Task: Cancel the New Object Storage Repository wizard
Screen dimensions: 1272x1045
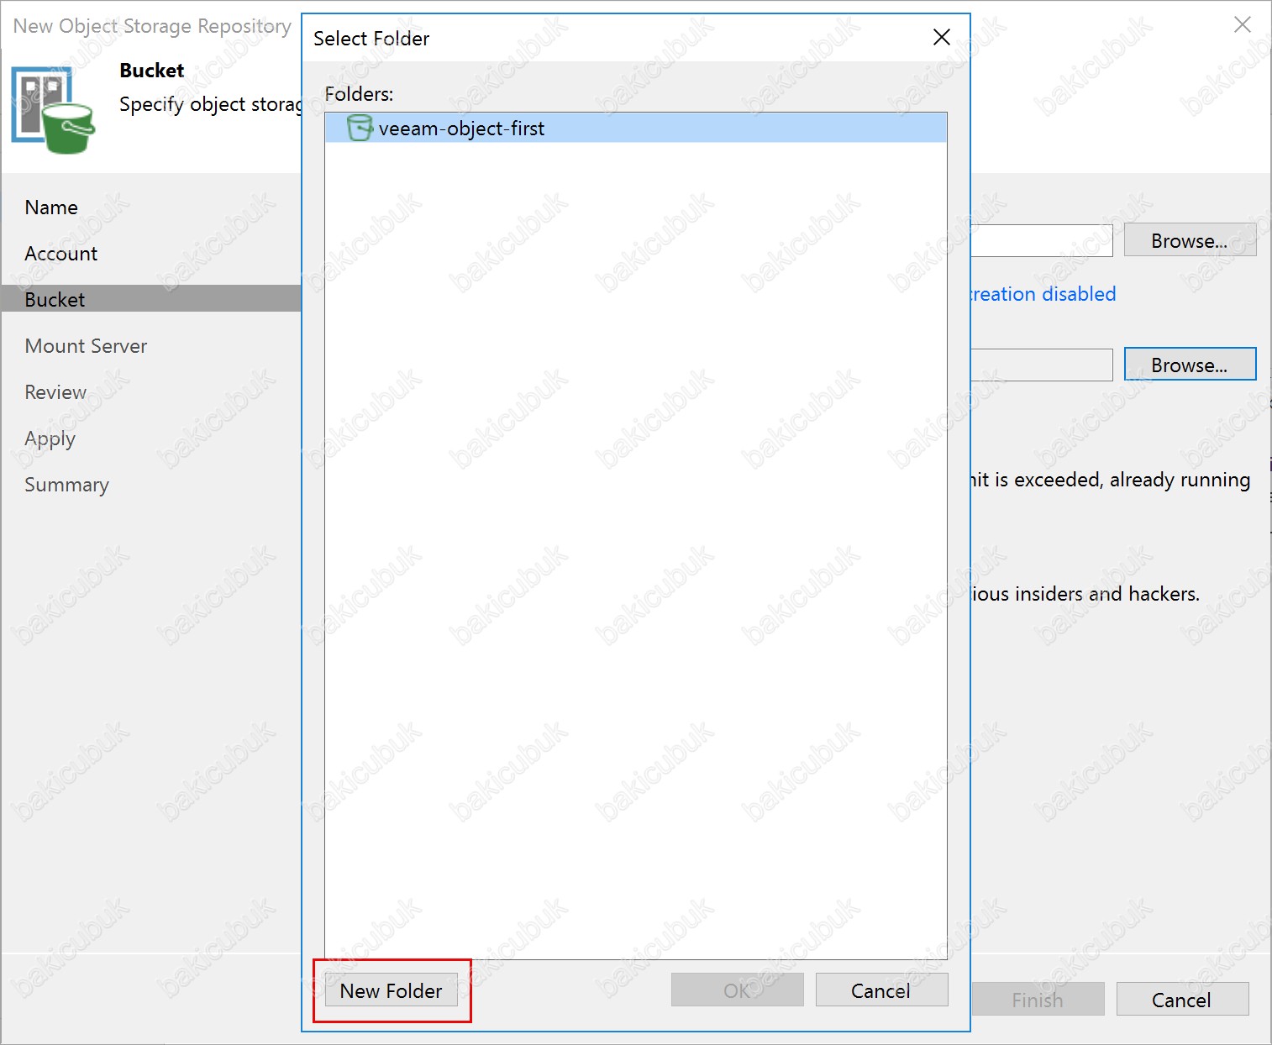Action: (1182, 1000)
